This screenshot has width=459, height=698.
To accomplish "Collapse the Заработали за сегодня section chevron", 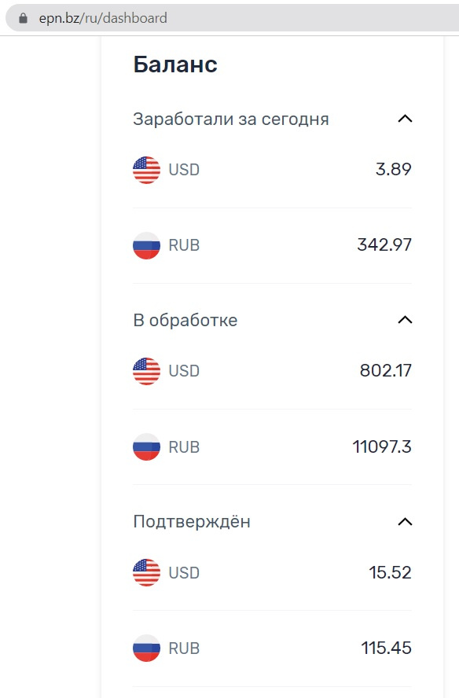I will (x=405, y=119).
